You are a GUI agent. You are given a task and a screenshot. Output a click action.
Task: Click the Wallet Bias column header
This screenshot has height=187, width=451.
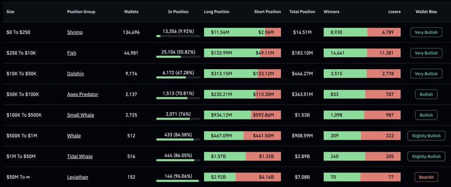point(426,12)
